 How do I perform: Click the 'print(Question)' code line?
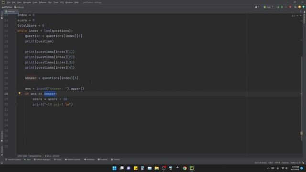[x=39, y=42]
